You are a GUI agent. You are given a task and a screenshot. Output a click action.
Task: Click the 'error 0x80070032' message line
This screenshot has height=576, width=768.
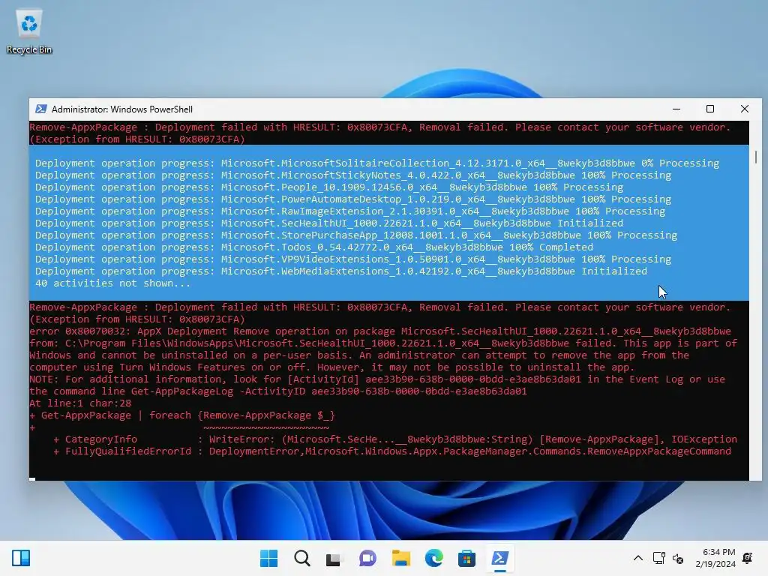pos(380,331)
